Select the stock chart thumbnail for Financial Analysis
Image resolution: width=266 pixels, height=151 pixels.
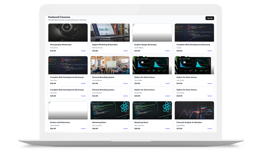194,110
